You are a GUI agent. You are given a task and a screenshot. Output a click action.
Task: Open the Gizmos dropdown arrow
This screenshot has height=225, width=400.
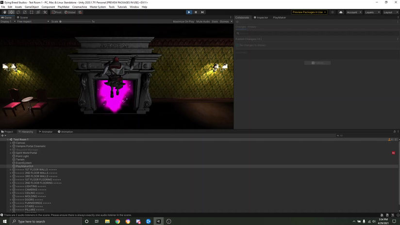click(x=232, y=22)
